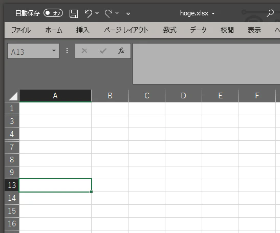Open the データ tab
The height and width of the screenshot is (233, 280).
coord(198,30)
